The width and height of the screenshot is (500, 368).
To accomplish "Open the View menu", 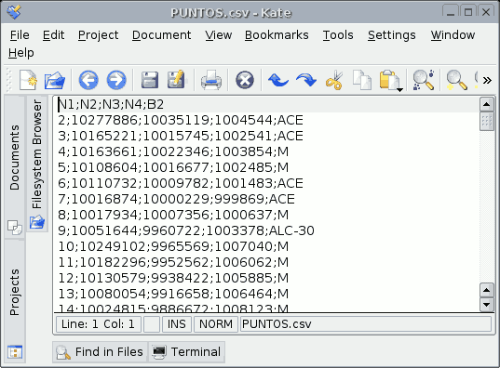I will [x=219, y=35].
